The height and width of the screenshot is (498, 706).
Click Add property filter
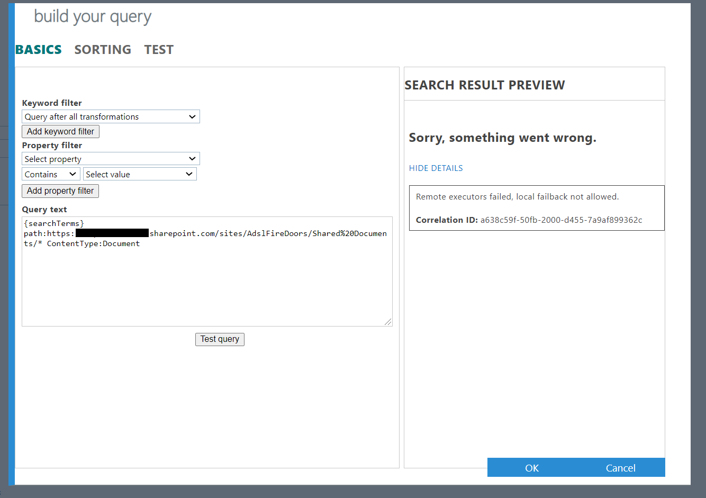point(60,191)
